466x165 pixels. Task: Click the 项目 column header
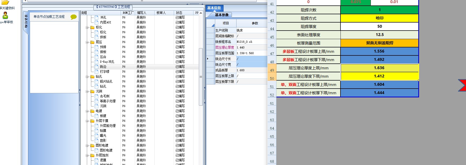click(226, 23)
